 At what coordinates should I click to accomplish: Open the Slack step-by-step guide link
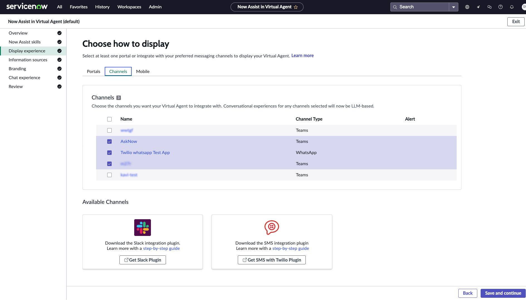[162, 248]
